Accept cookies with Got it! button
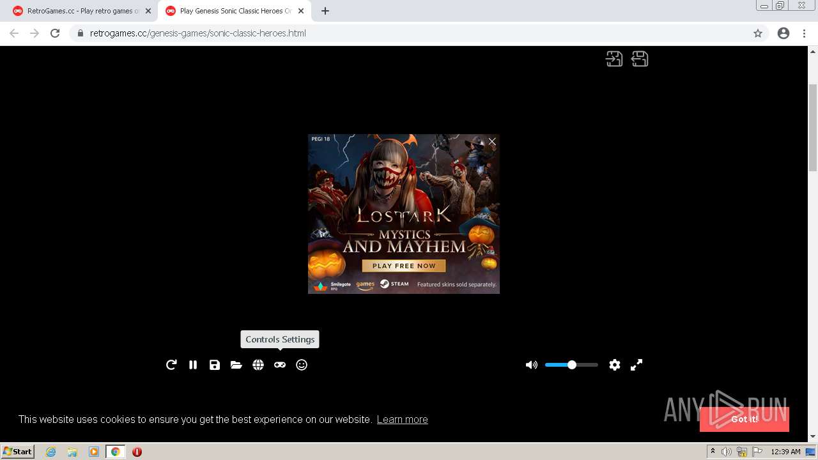This screenshot has height=460, width=818. pos(745,419)
